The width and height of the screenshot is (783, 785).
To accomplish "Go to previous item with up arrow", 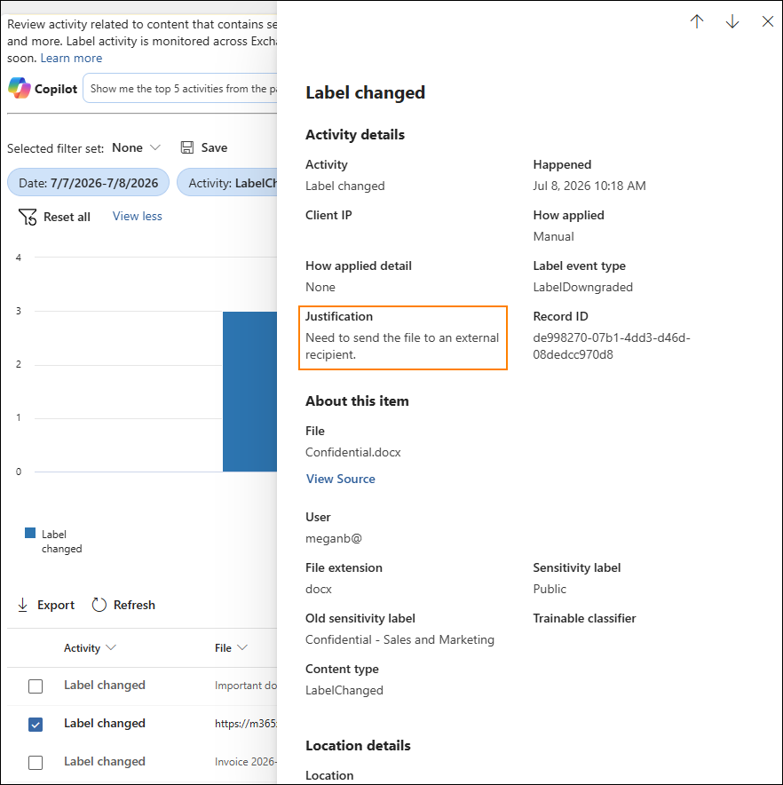I will pyautogui.click(x=697, y=21).
